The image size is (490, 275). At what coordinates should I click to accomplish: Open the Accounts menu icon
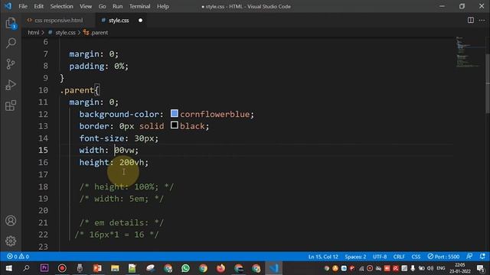click(x=11, y=221)
